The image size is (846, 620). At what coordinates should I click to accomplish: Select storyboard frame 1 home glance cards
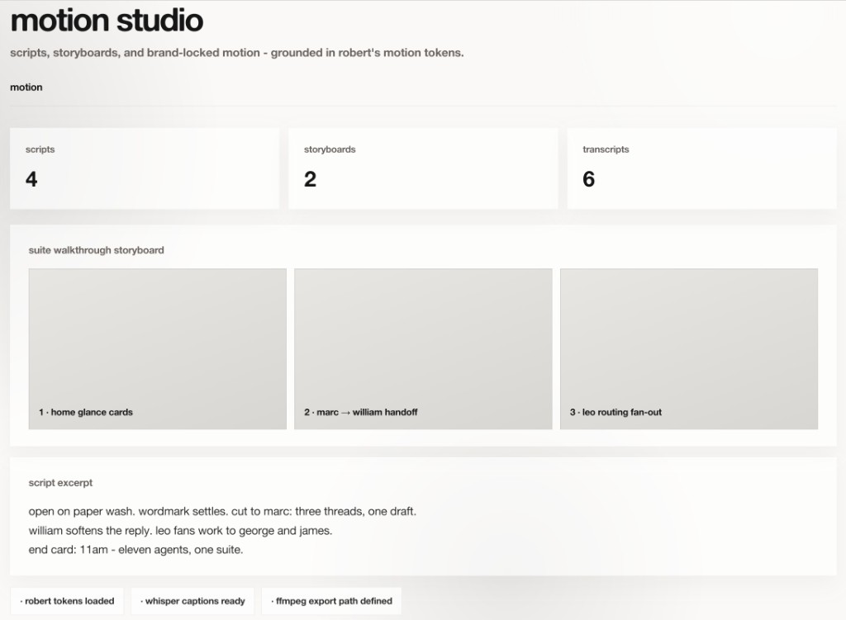click(158, 349)
